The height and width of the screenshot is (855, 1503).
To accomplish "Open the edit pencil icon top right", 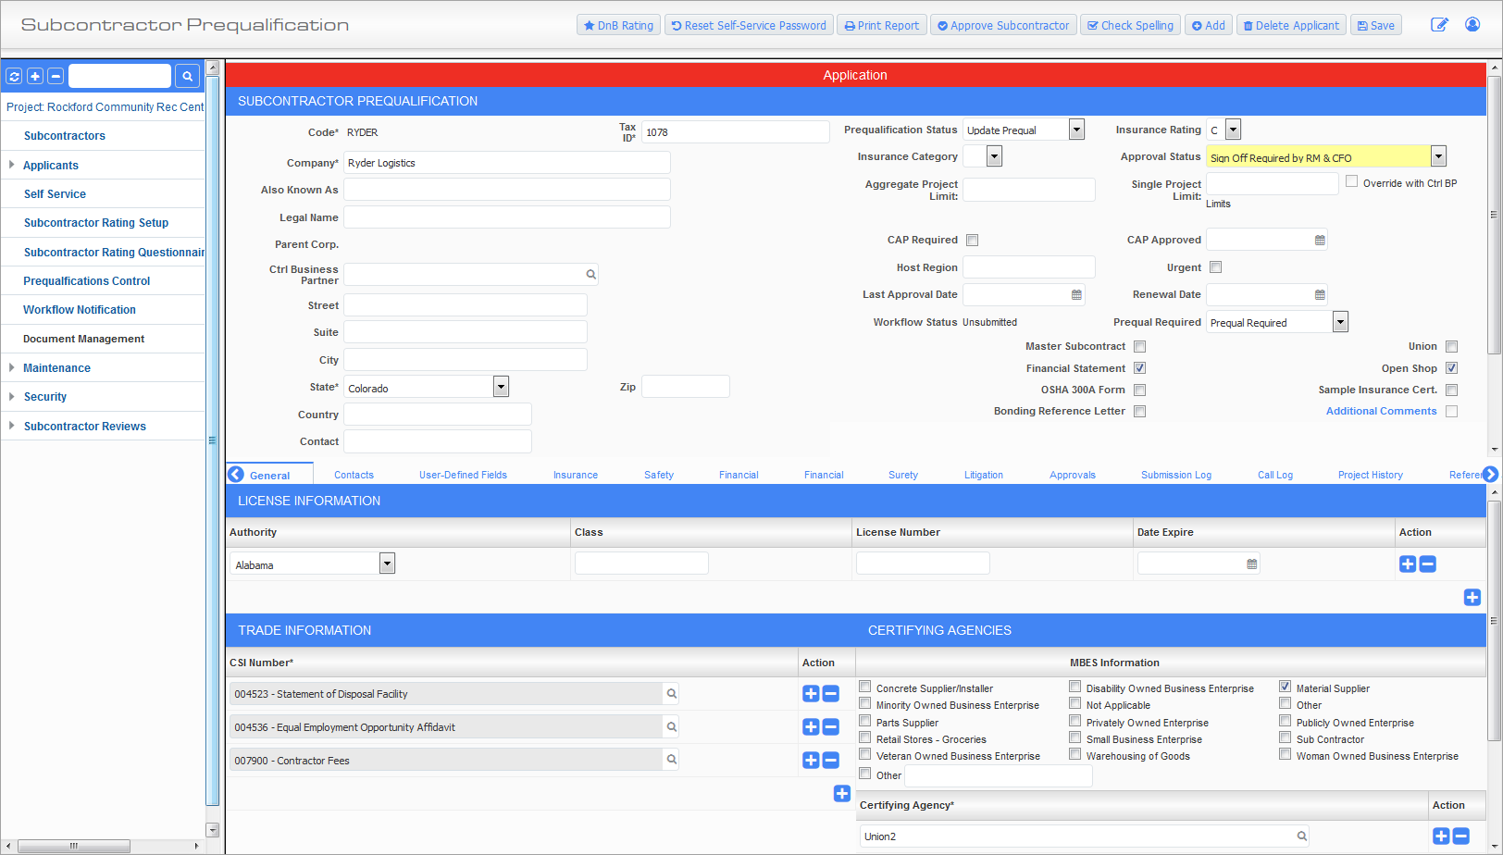I will tap(1440, 25).
